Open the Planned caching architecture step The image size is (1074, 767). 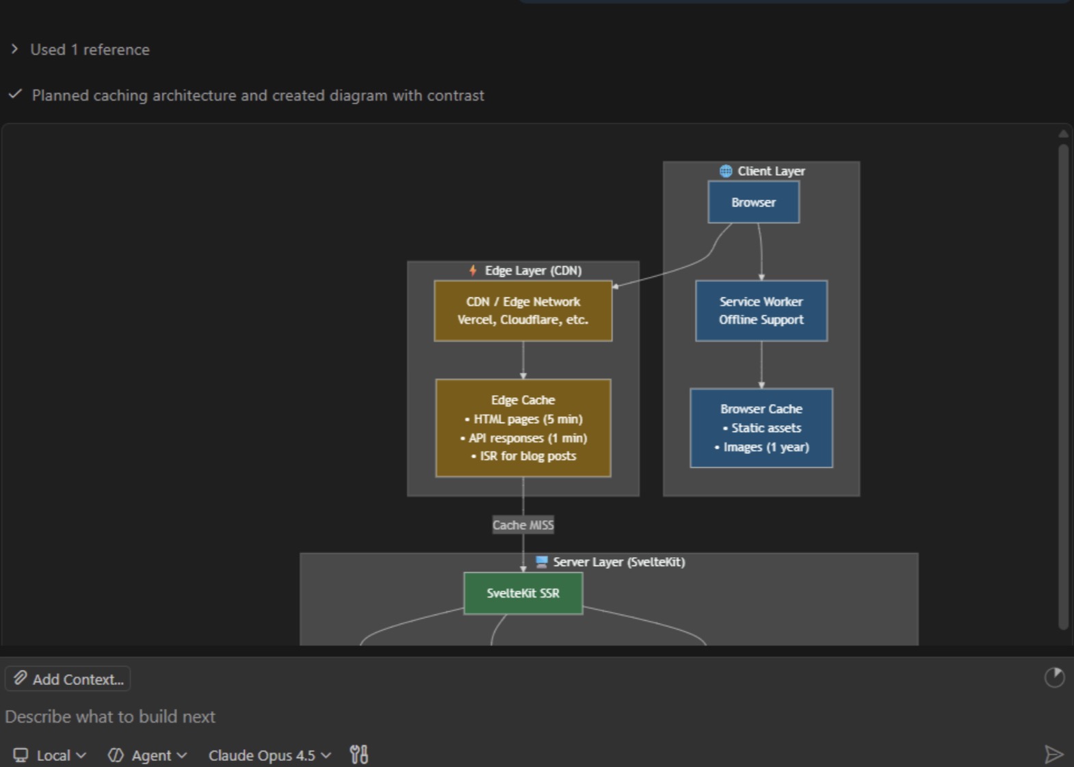[257, 95]
